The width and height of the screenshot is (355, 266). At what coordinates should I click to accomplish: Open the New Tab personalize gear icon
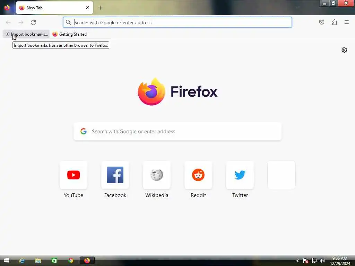[x=344, y=50]
